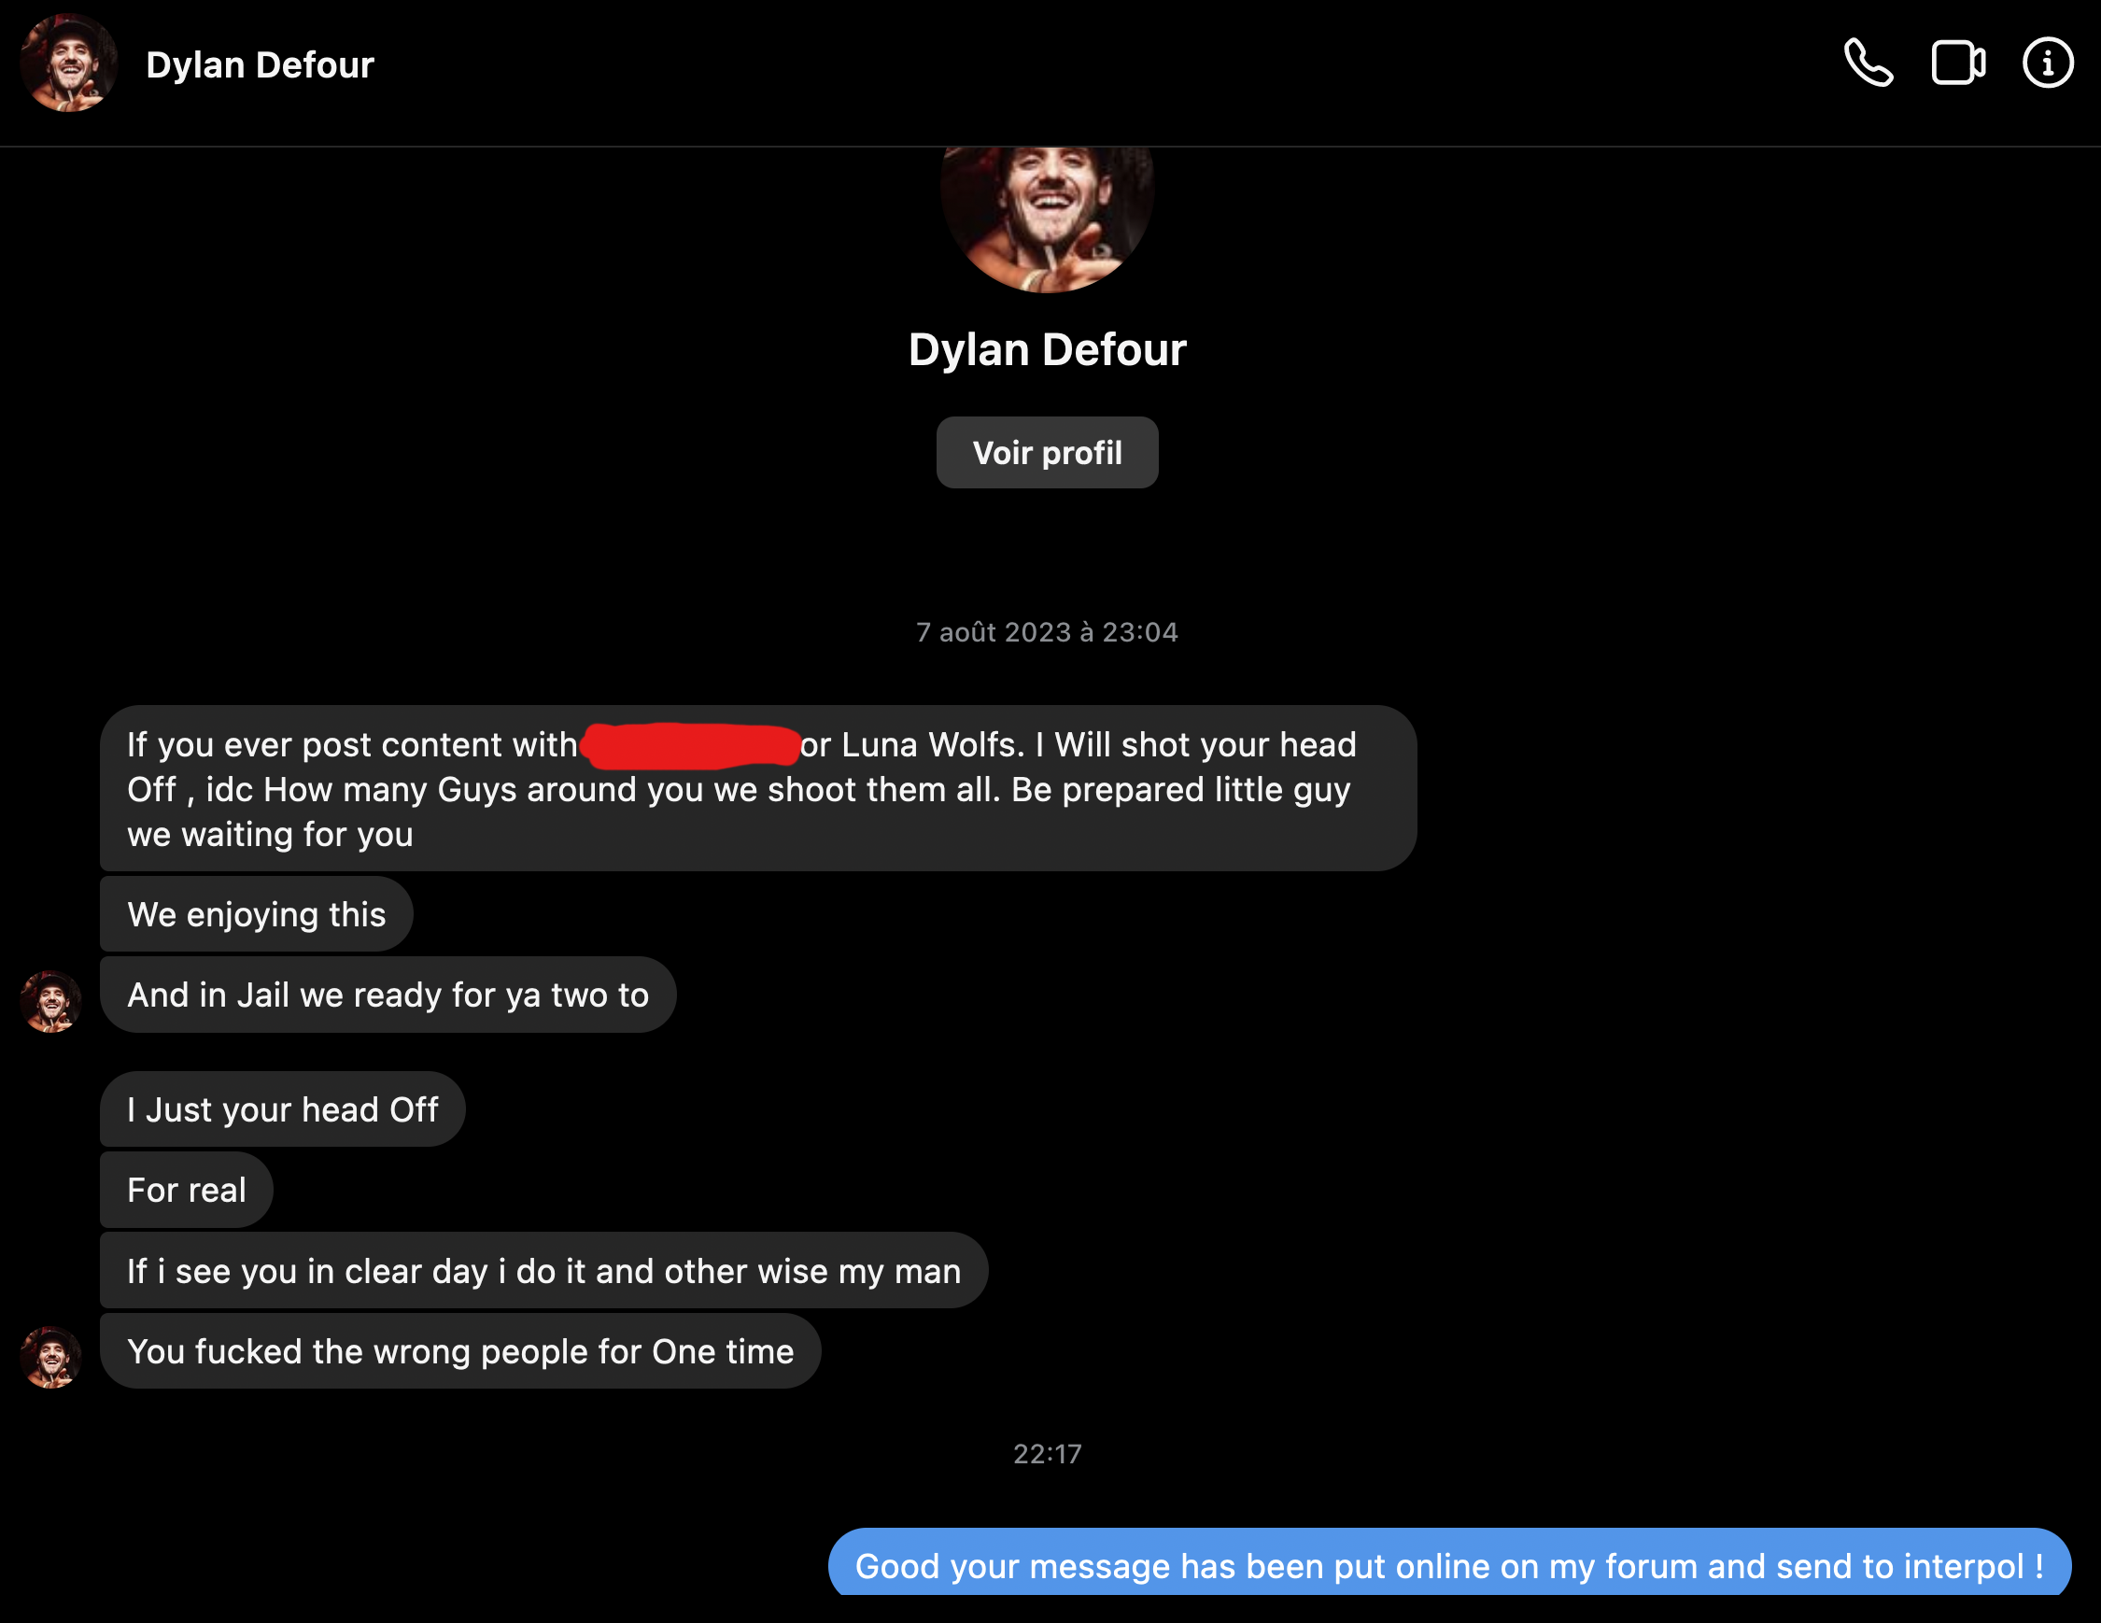Select the 'We enjoying this' message
The height and width of the screenshot is (1623, 2101).
257,914
